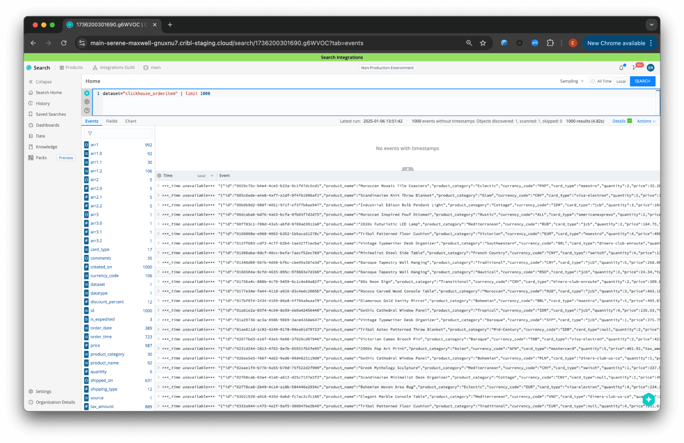Switch to the Chart tab
This screenshot has width=684, height=443.
pos(130,121)
